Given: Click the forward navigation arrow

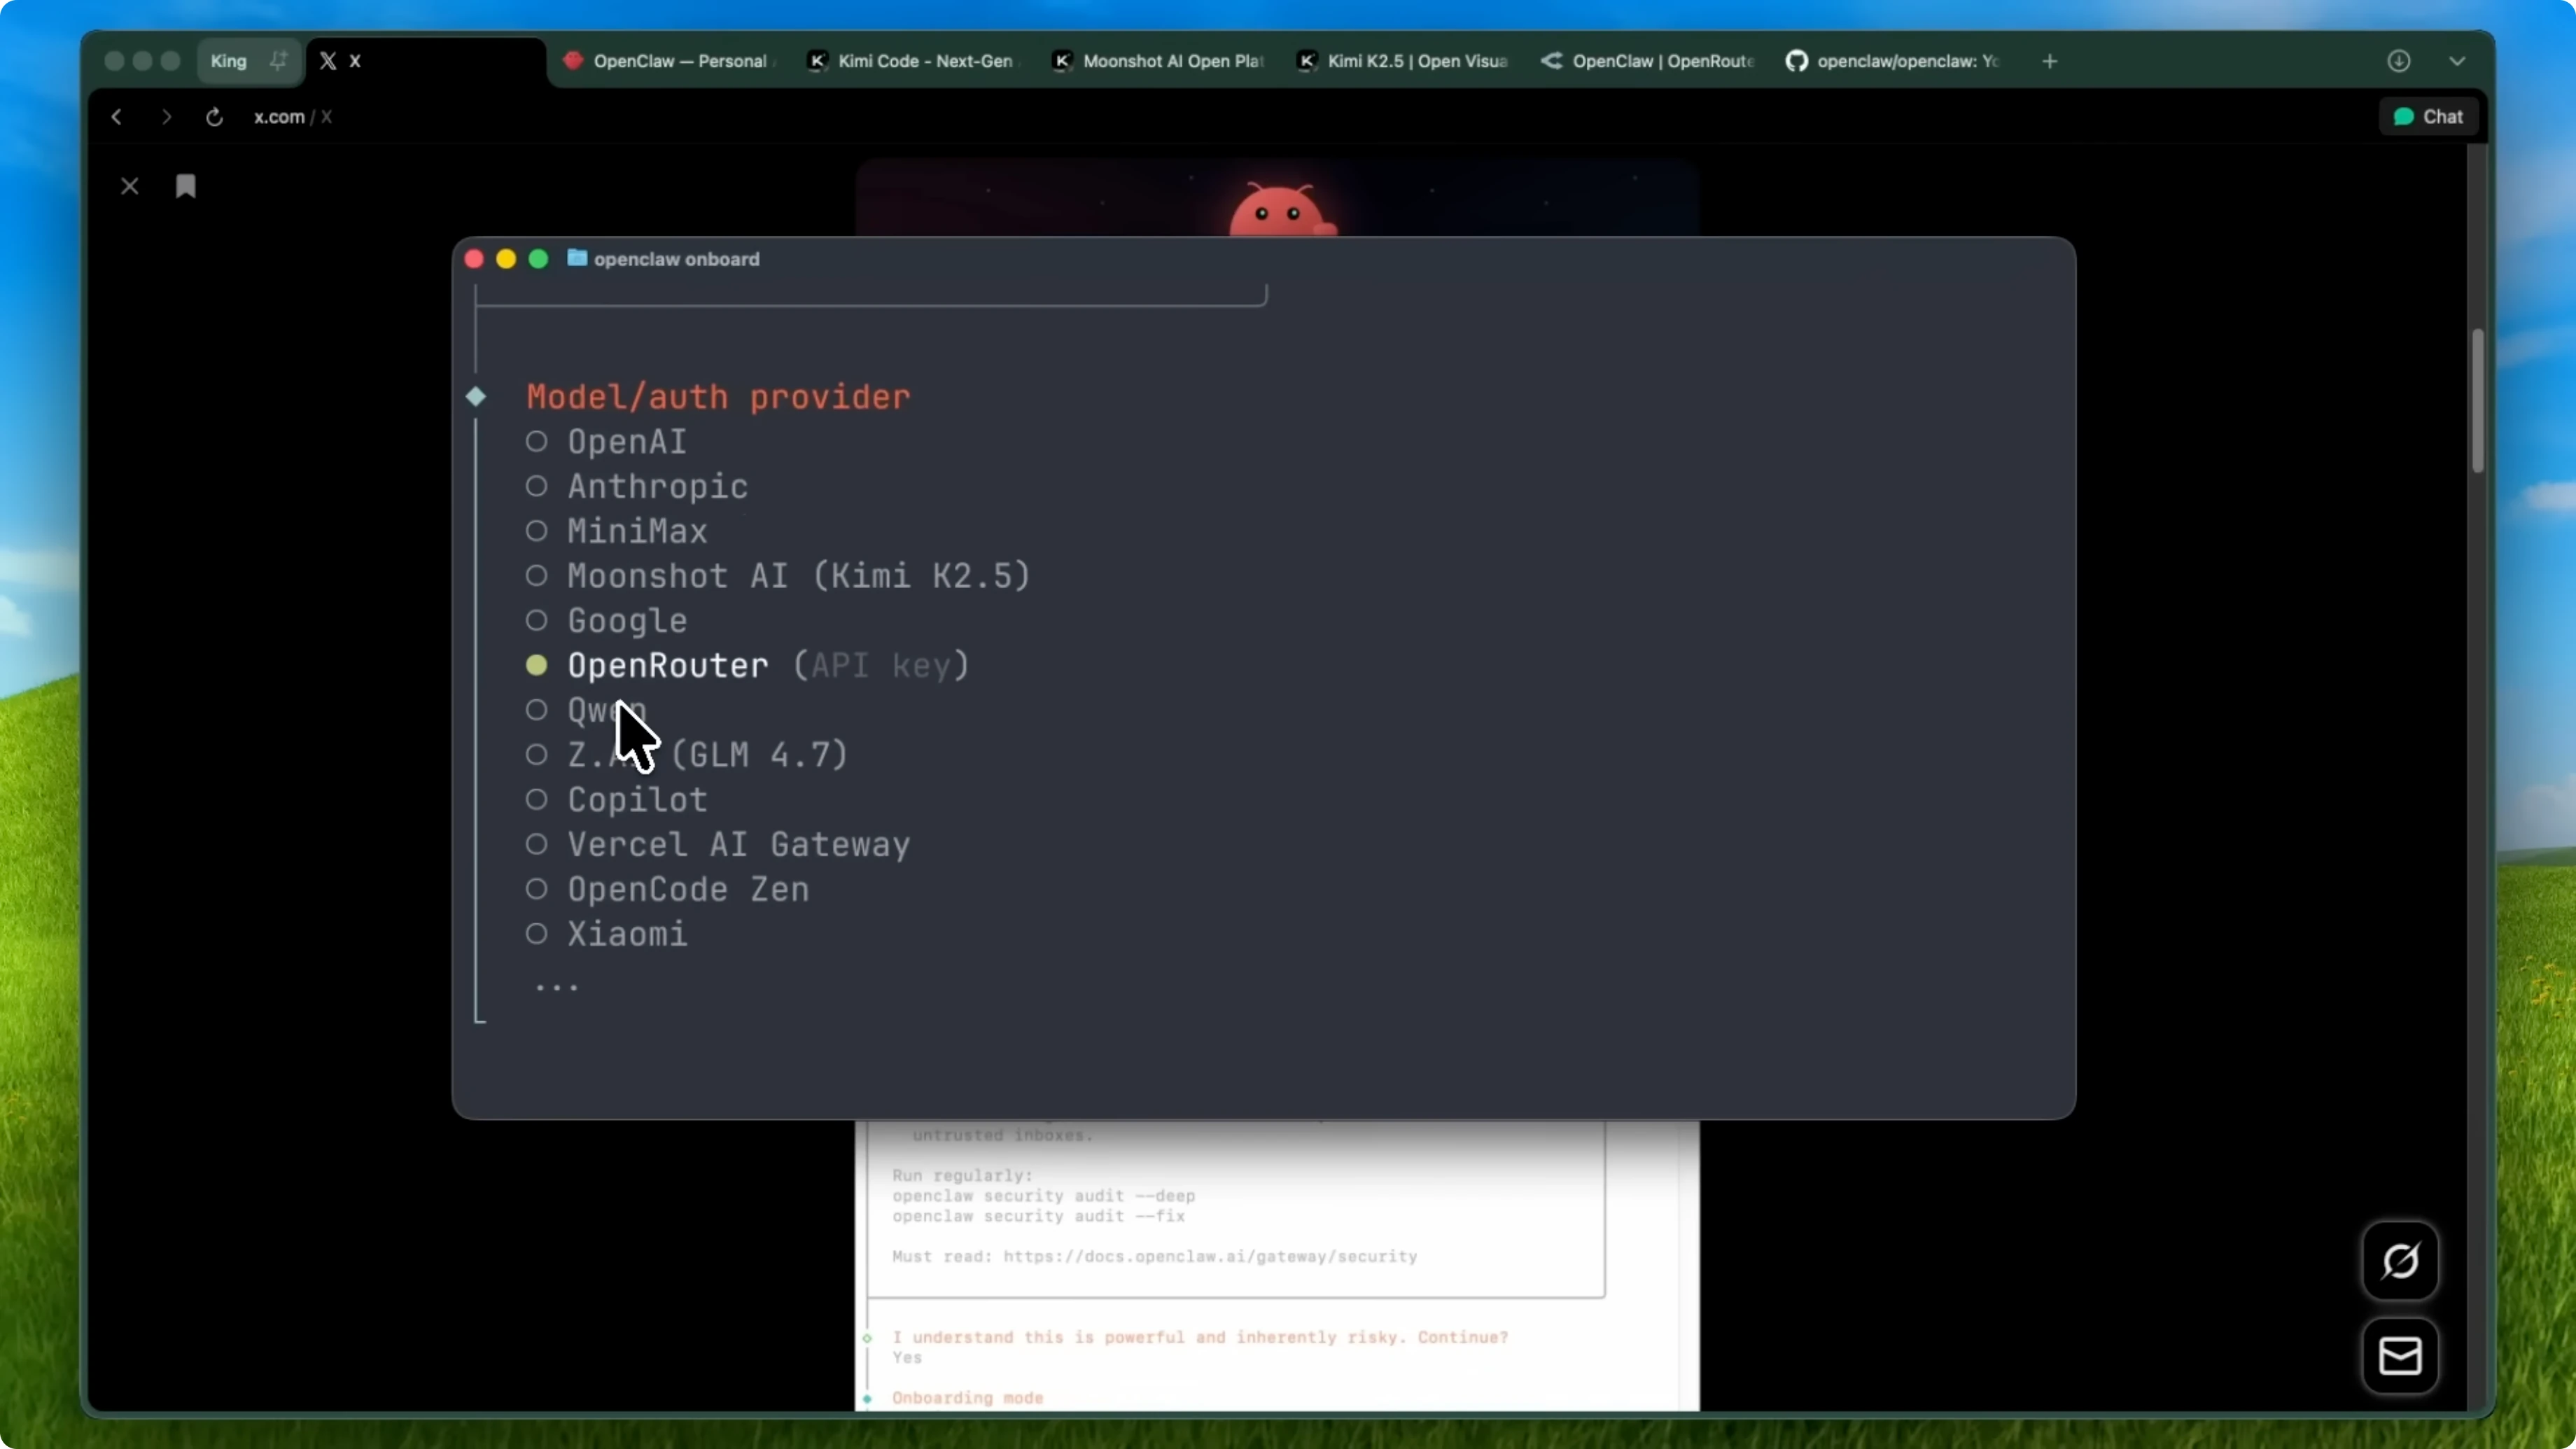Looking at the screenshot, I should 166,117.
